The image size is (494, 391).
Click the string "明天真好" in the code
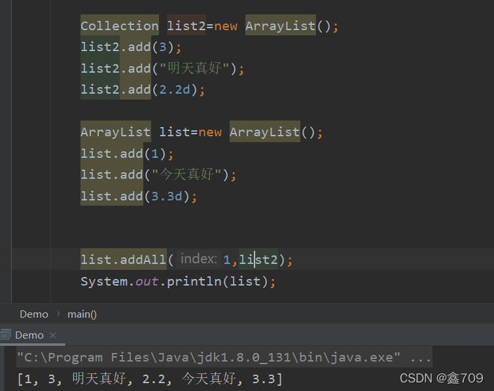[x=194, y=68]
